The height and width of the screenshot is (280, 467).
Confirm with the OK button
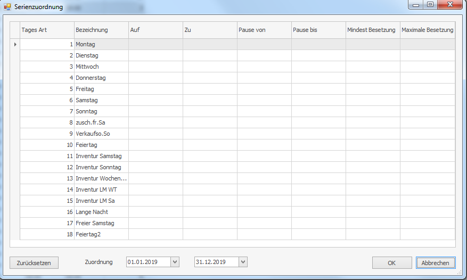click(391, 262)
